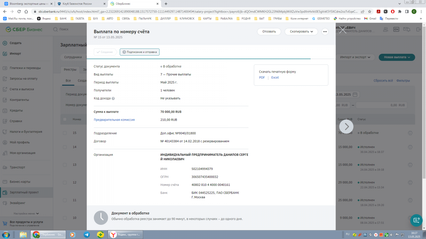Download the PDF print form
This screenshot has height=239, width=426.
262,78
